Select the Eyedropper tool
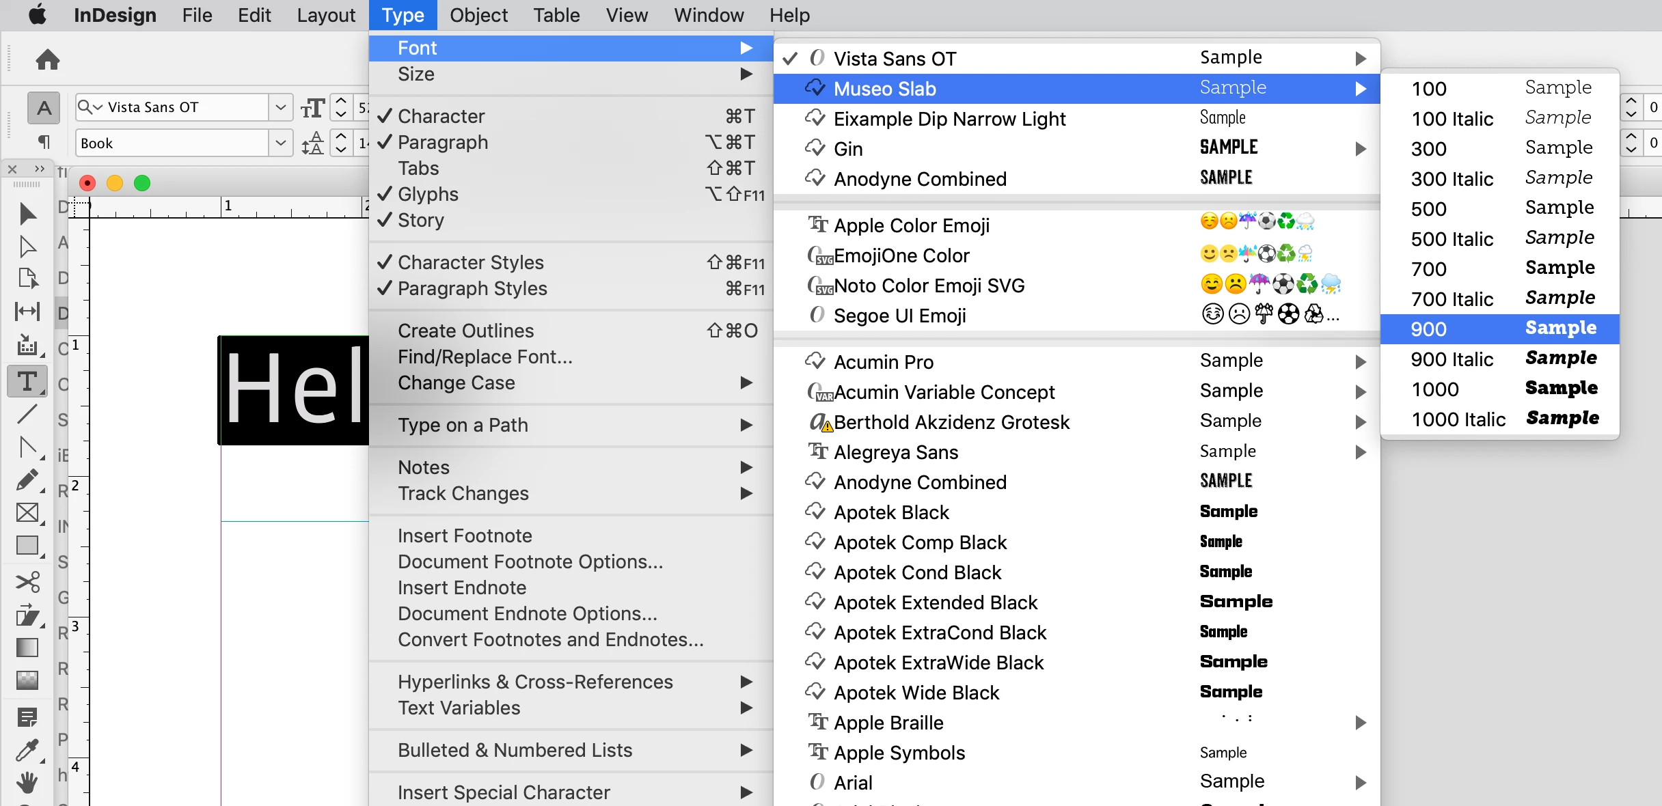 27,750
